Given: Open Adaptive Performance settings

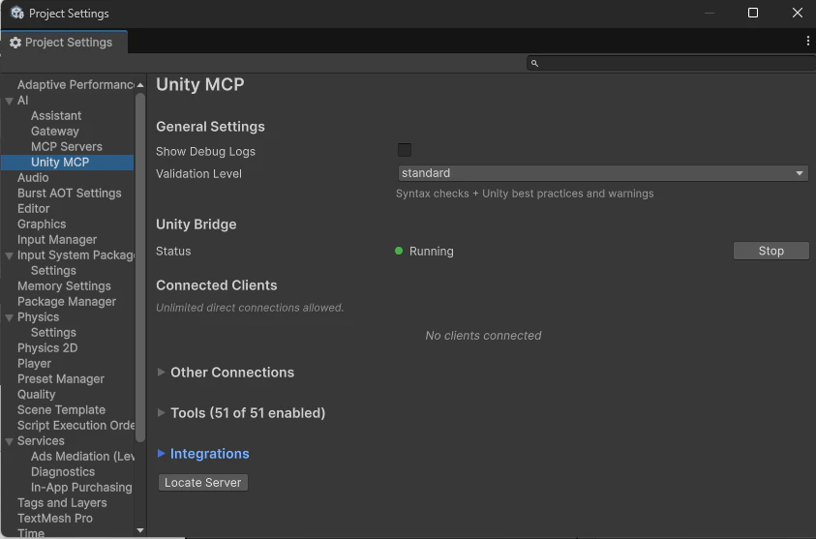Looking at the screenshot, I should click(76, 85).
